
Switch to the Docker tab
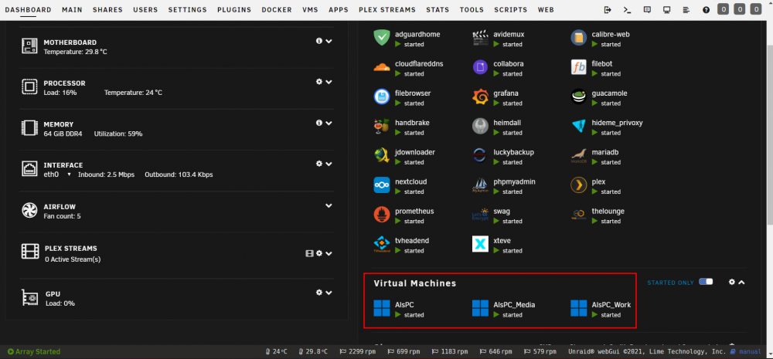pyautogui.click(x=277, y=9)
